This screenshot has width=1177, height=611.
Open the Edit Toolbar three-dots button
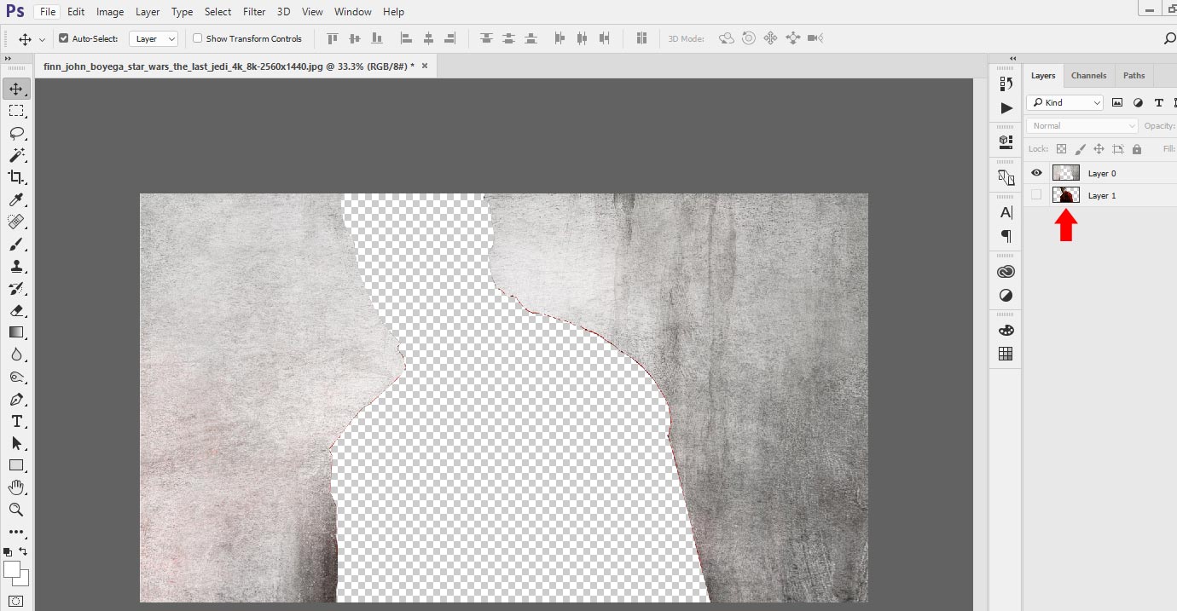point(16,532)
